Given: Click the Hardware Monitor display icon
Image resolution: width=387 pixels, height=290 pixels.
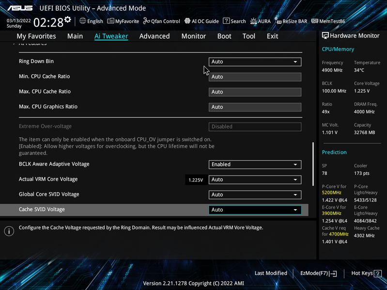Looking at the screenshot, I should tap(325, 35).
